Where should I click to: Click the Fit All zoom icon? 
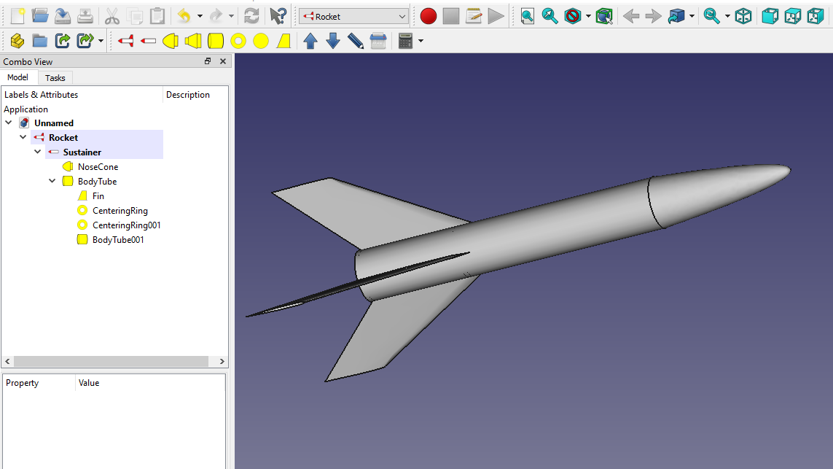[527, 16]
